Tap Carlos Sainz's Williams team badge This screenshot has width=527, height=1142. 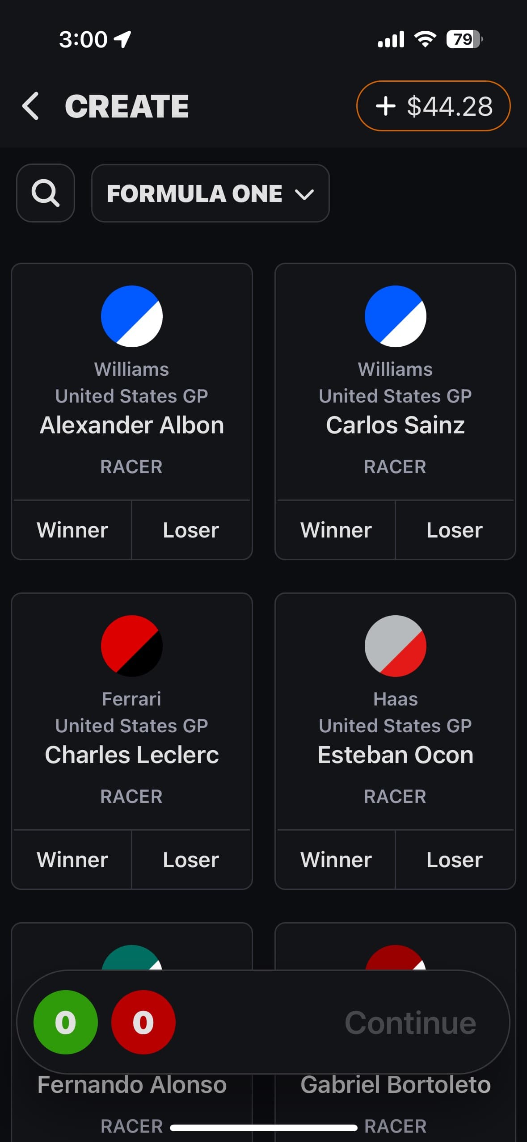pos(395,316)
